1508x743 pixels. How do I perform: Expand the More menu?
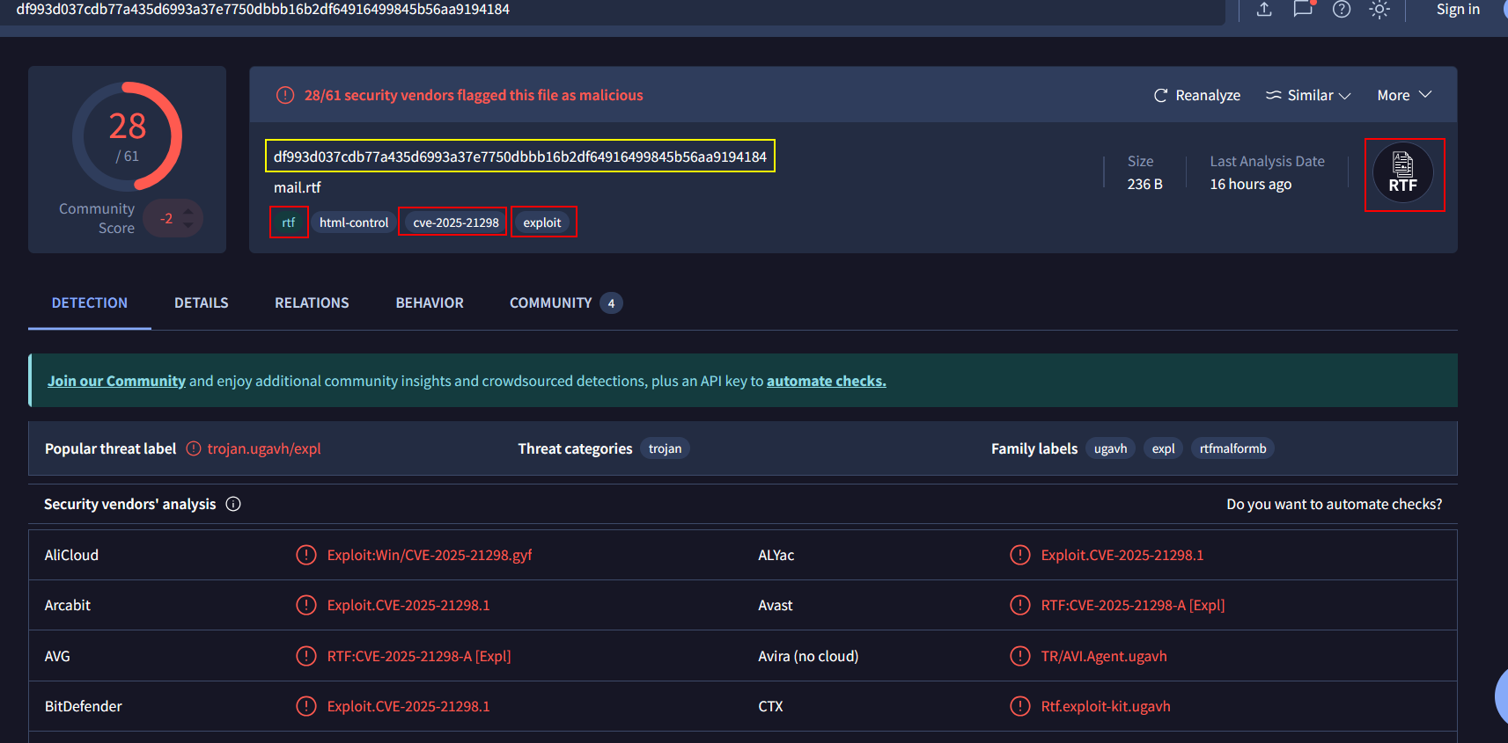pyautogui.click(x=1404, y=95)
